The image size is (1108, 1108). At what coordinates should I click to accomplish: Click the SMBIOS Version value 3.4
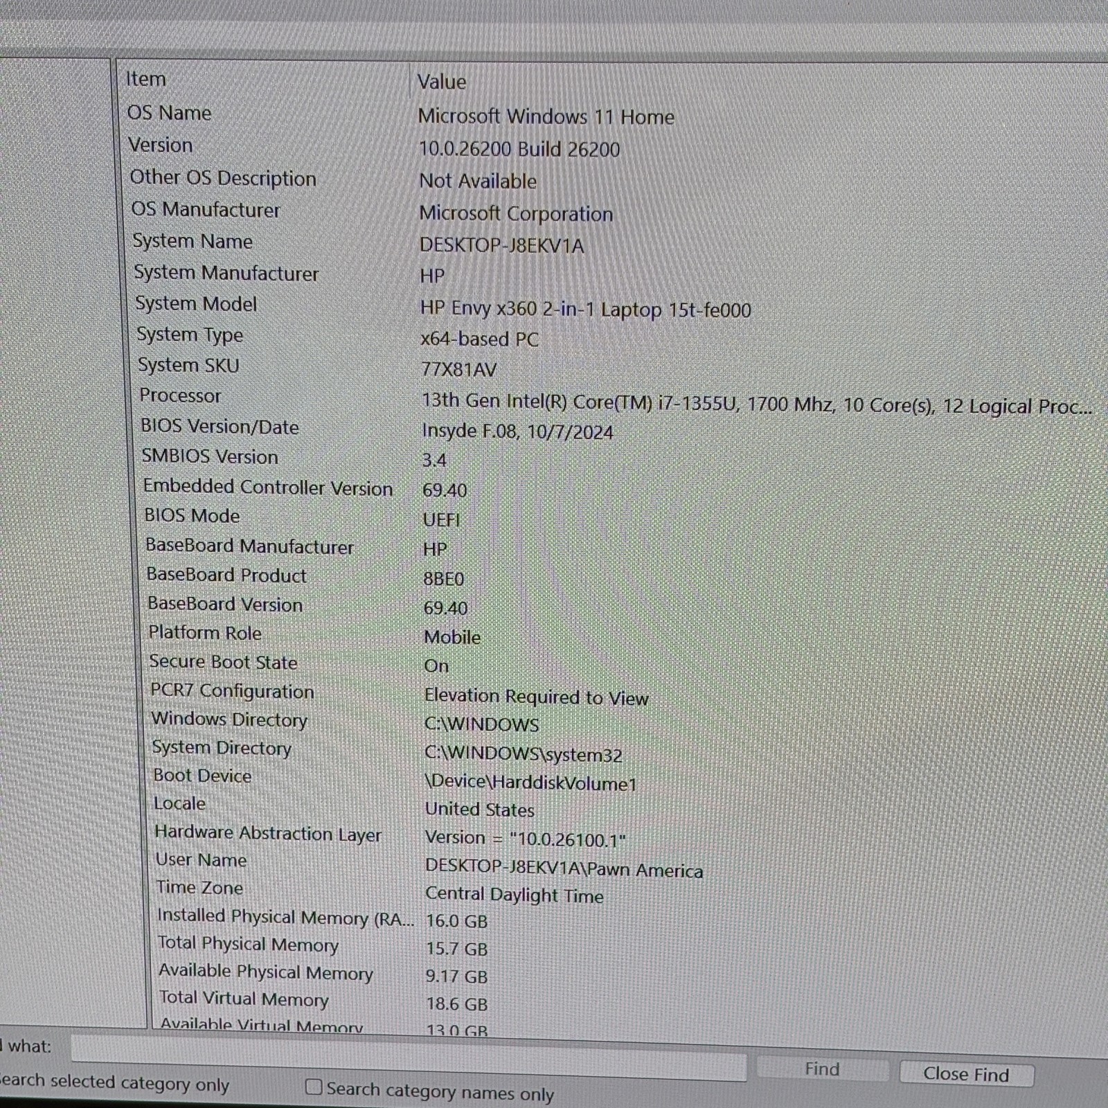coord(434,461)
